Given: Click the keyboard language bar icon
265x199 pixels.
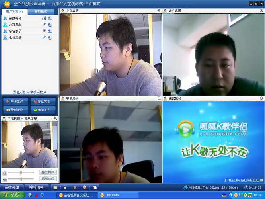Looking at the screenshot, I should 224,196.
